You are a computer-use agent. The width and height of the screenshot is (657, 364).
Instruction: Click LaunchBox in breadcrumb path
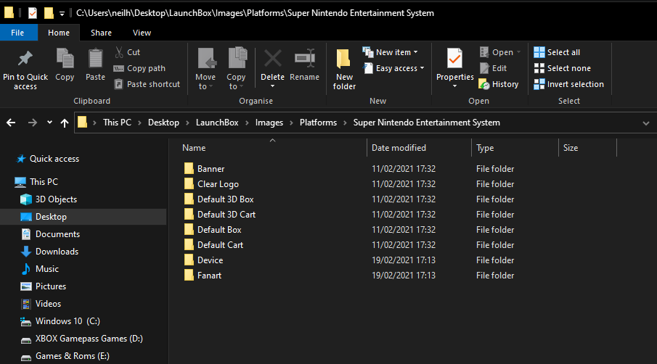point(217,123)
